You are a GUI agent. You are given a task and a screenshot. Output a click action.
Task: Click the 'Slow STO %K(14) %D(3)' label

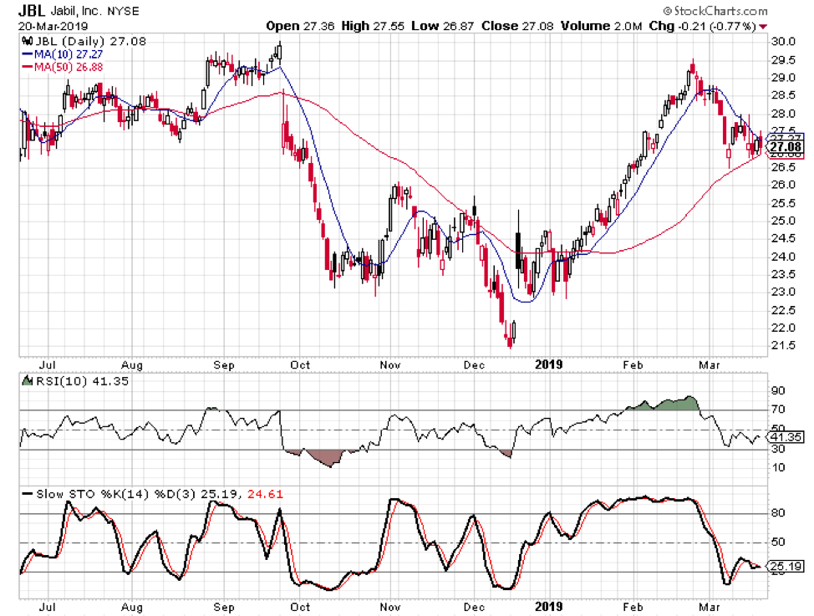tap(116, 494)
